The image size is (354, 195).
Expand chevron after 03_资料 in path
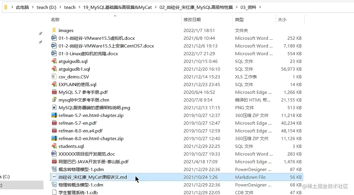260,7
